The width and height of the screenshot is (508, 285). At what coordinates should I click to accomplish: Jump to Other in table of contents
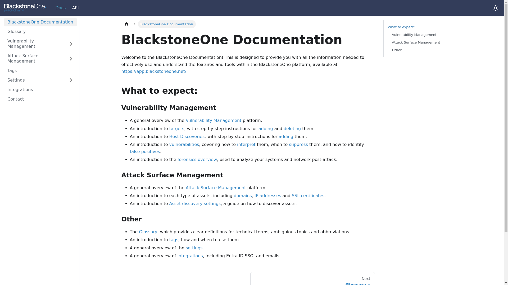pyautogui.click(x=397, y=50)
